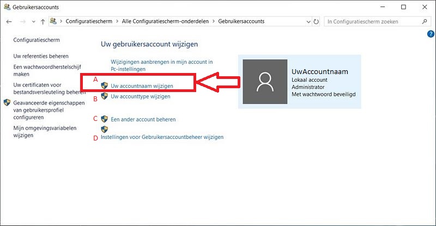
Task: Open Een wachtwoordherstelschijf maken
Action: tap(47, 71)
